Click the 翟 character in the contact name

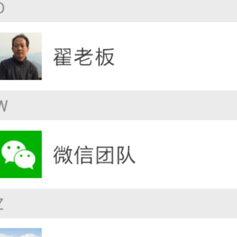(x=63, y=57)
